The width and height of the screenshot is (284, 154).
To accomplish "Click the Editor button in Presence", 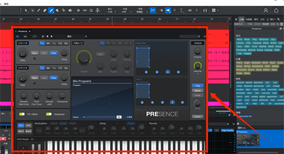I will coord(198,117).
